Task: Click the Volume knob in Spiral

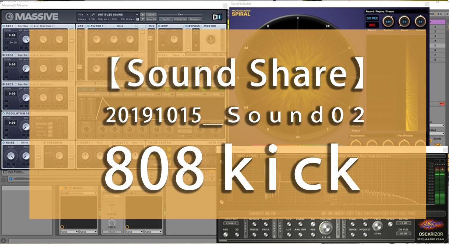Action: pyautogui.click(x=420, y=21)
